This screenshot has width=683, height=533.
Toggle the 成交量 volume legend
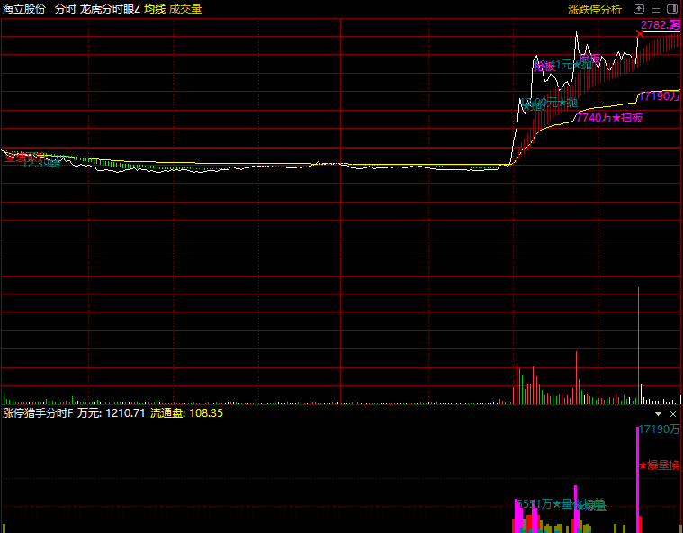(x=185, y=9)
